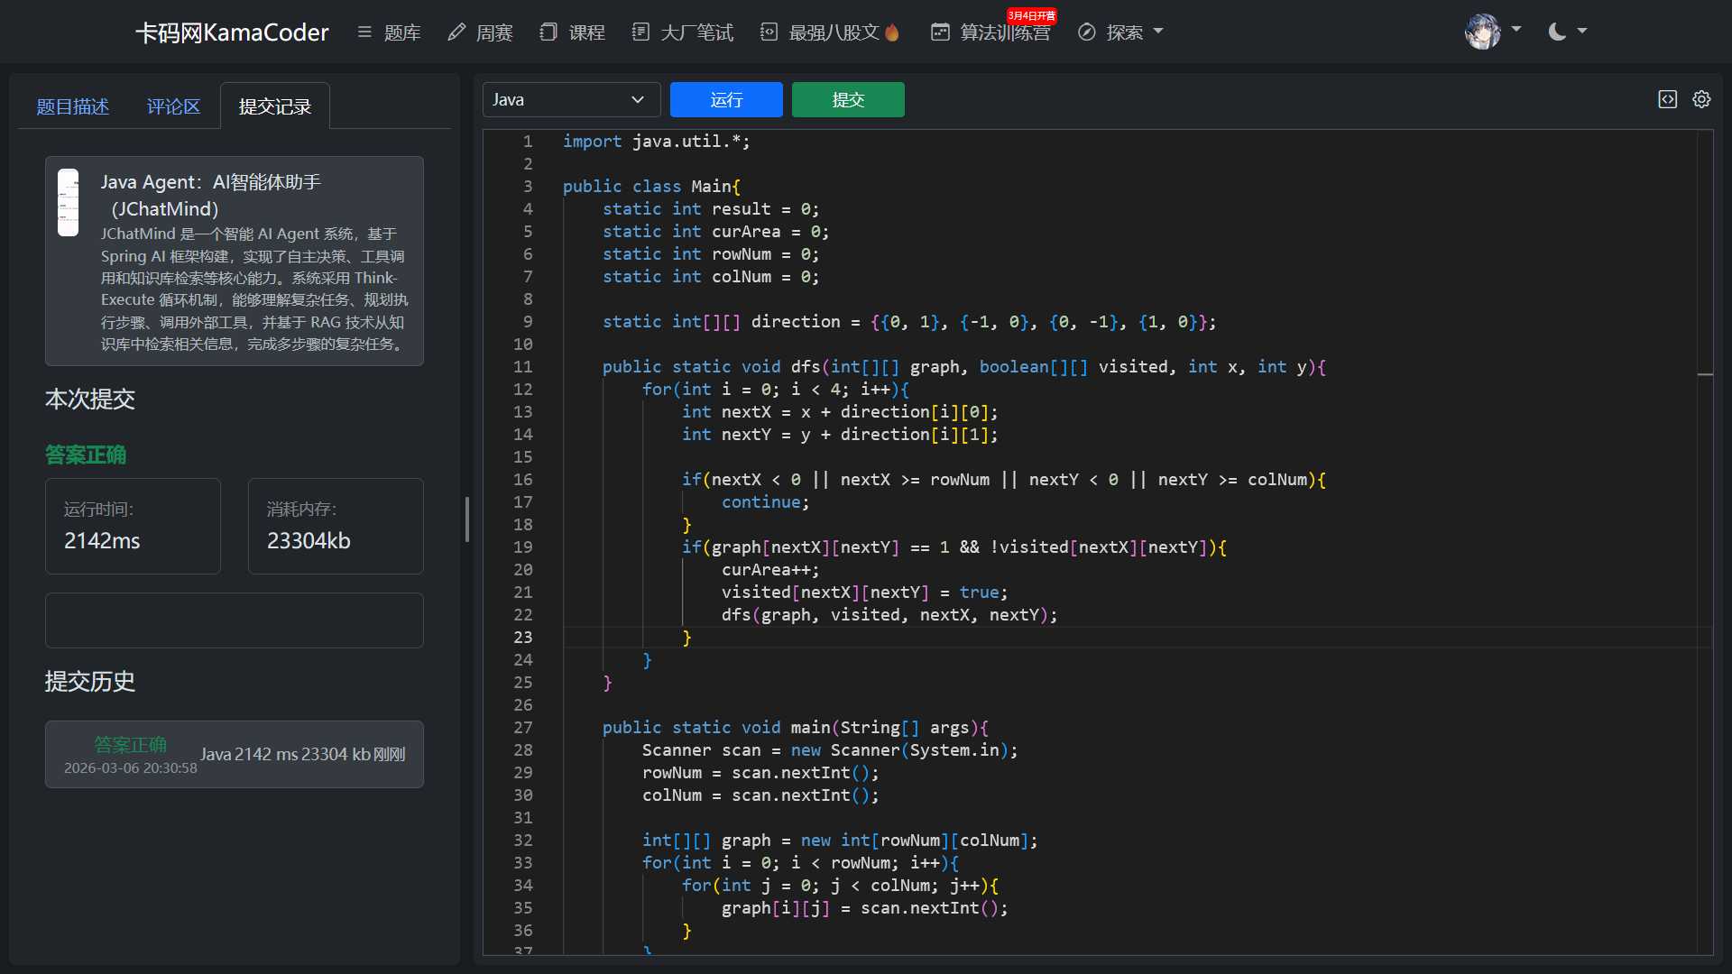Click the 课程 book icon
1732x974 pixels.
548,32
